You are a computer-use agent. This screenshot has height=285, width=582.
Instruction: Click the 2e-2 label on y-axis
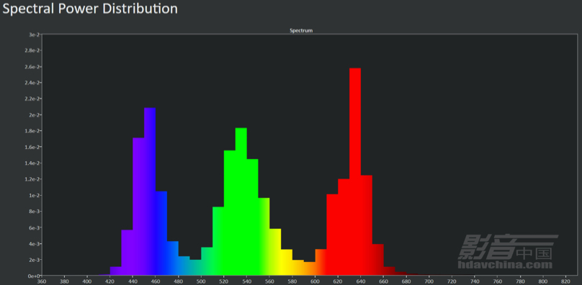(35, 115)
